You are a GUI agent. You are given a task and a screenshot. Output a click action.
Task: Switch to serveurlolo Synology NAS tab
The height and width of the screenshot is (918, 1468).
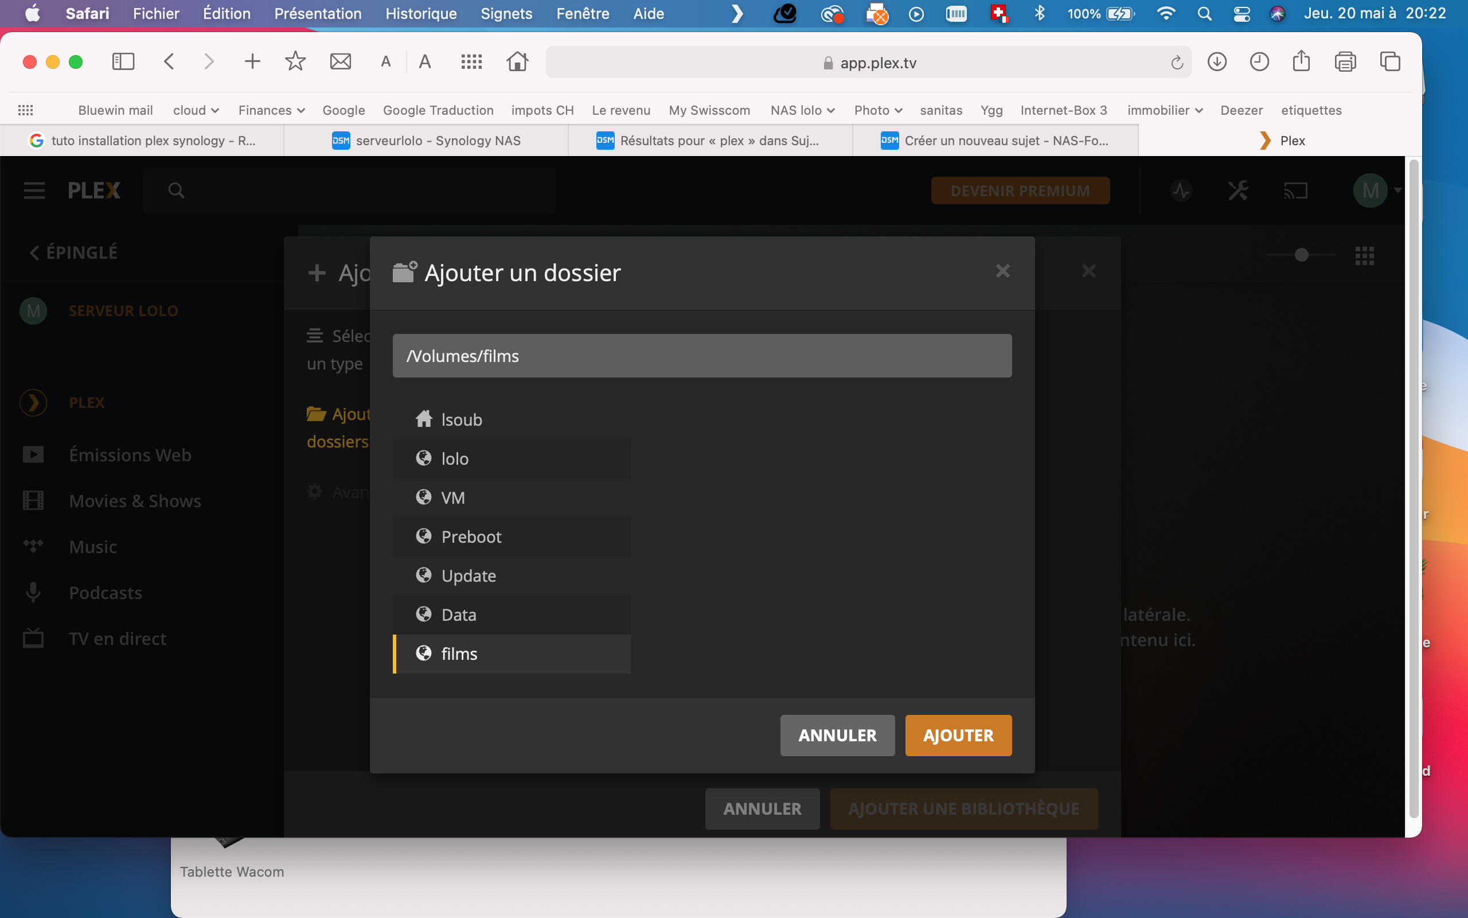click(x=426, y=140)
